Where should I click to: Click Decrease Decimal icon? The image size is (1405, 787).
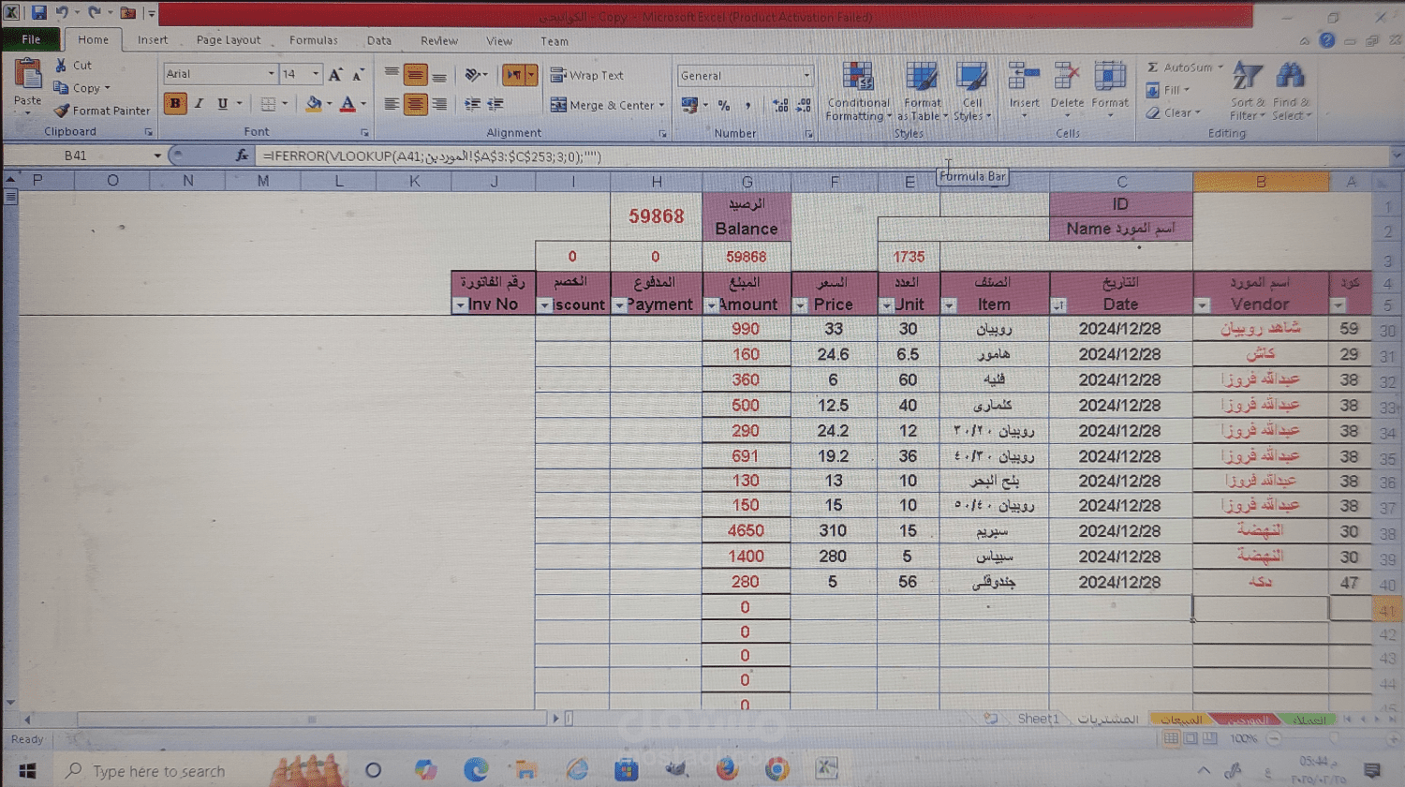pyautogui.click(x=804, y=106)
